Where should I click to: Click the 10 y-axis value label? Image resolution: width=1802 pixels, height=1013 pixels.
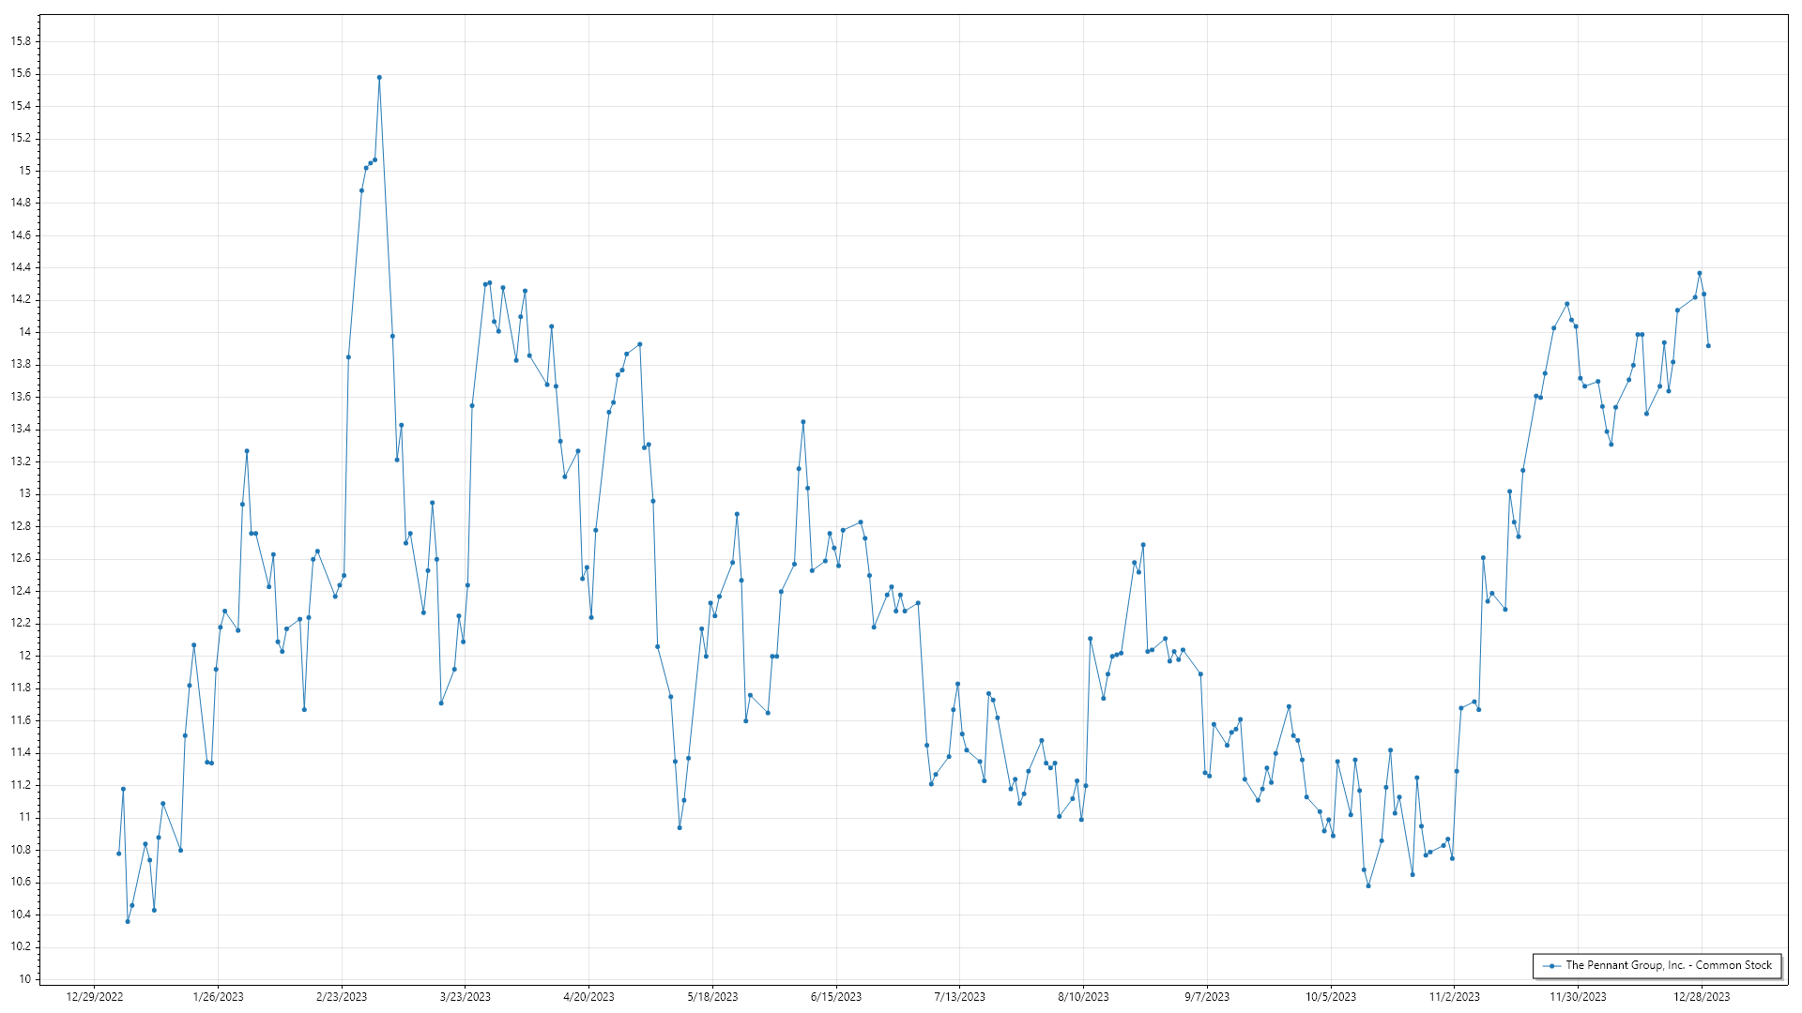pyautogui.click(x=24, y=978)
